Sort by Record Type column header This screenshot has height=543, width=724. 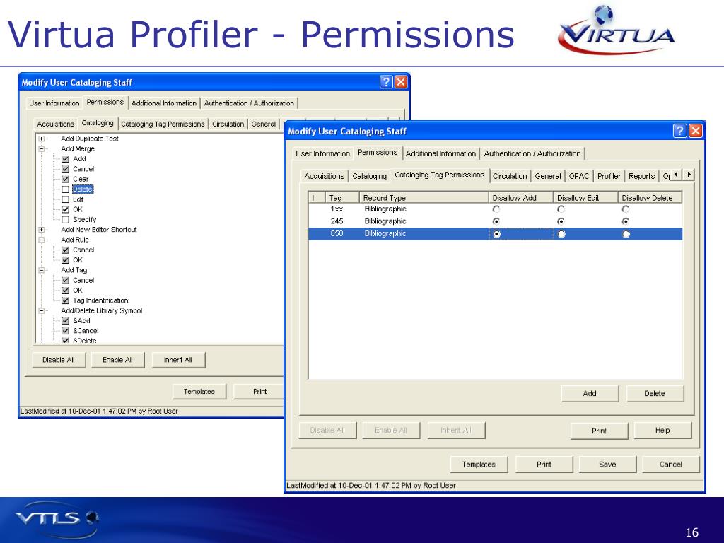[x=424, y=198]
